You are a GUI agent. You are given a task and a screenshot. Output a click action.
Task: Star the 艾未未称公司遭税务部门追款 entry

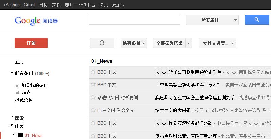[x=93, y=123]
